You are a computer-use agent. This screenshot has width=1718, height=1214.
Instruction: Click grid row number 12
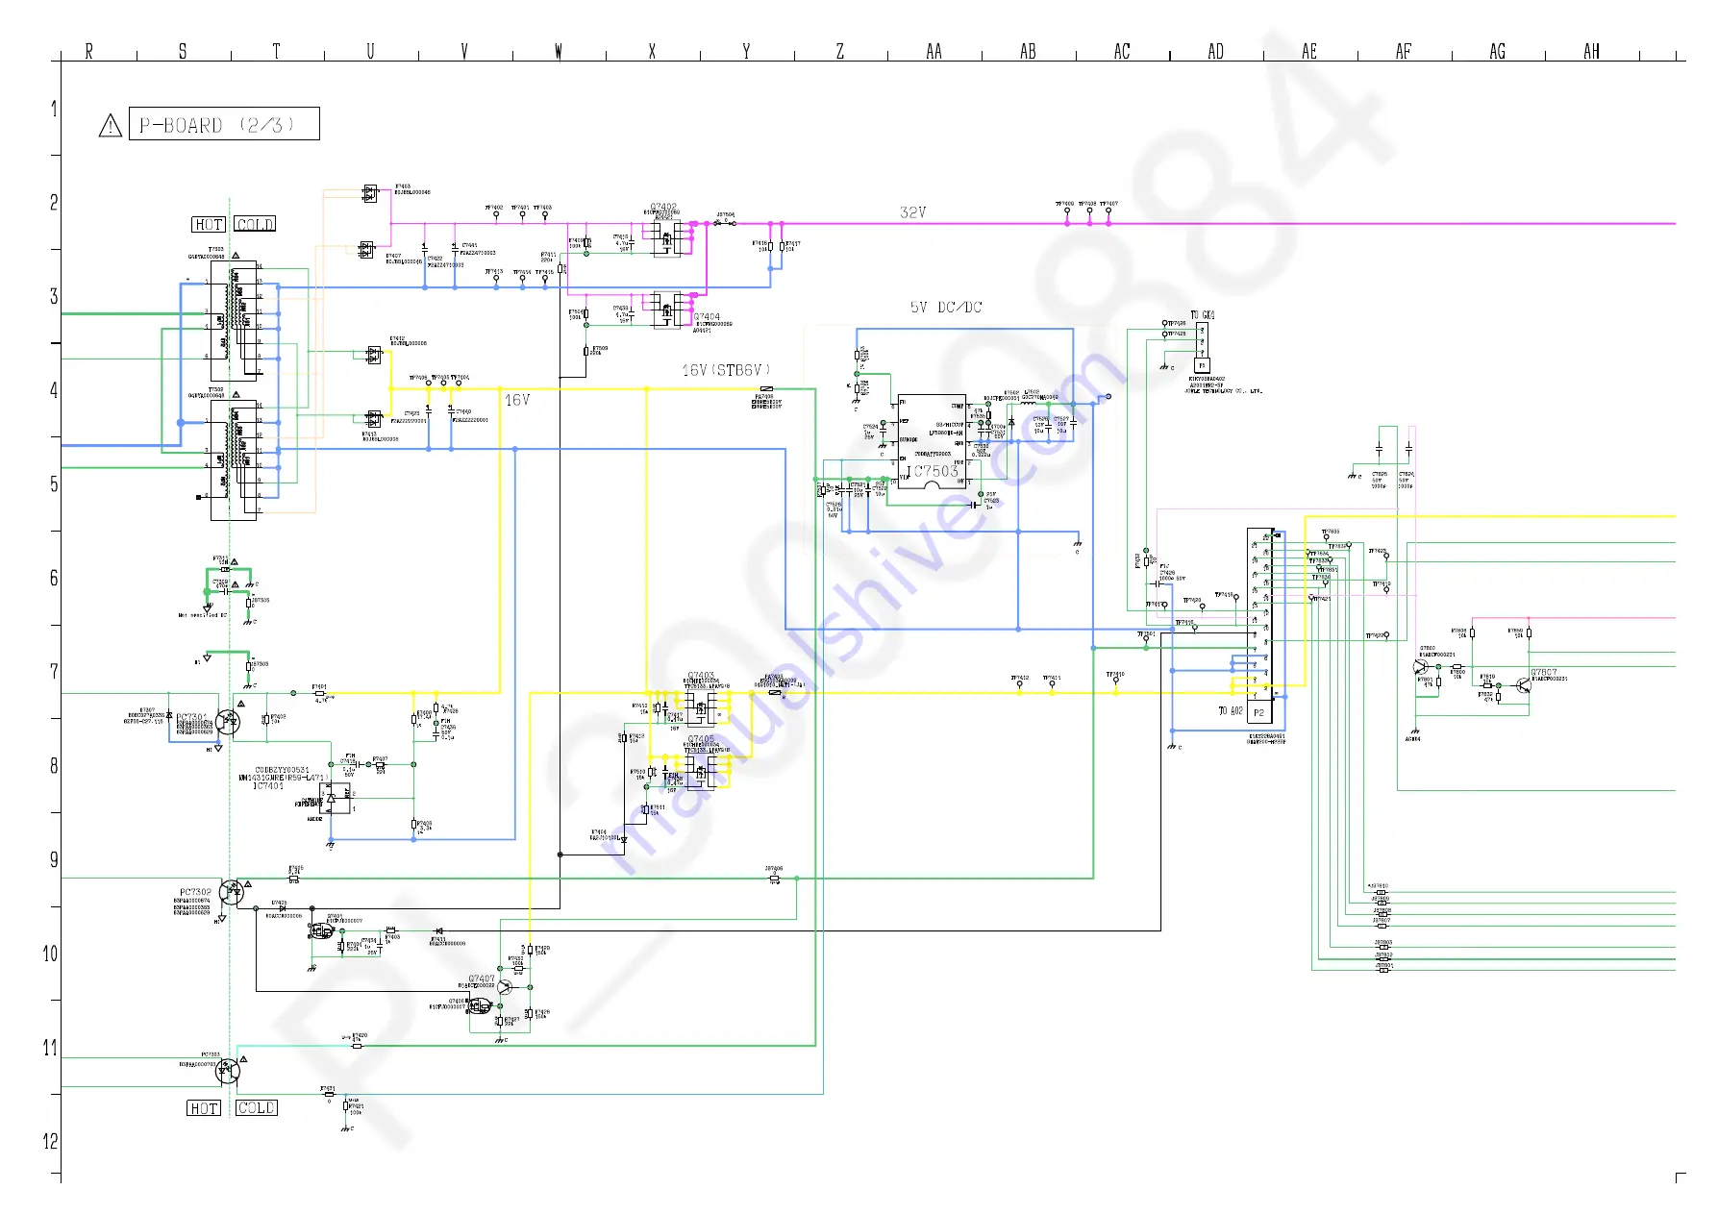50,1141
